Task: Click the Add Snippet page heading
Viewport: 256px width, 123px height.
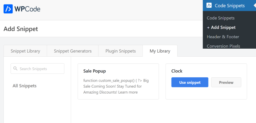Action: coord(21,29)
